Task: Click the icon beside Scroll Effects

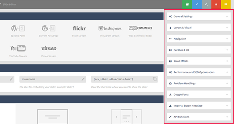Action: point(170,61)
